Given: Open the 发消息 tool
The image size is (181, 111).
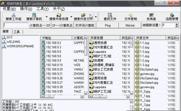Looking at the screenshot, I should click(x=151, y=17).
